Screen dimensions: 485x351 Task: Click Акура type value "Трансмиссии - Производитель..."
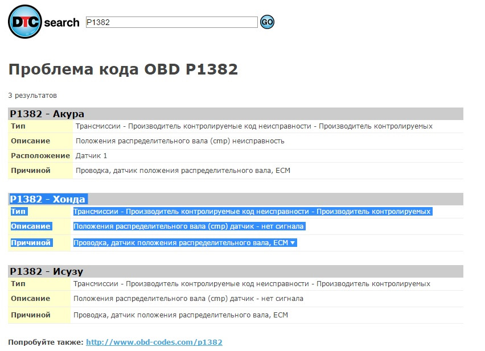pyautogui.click(x=254, y=126)
